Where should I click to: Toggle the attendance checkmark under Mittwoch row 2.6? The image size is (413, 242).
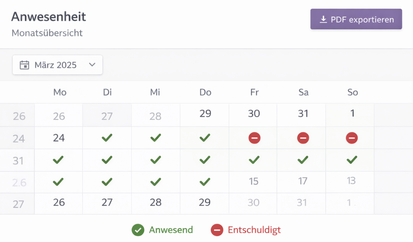[155, 182]
